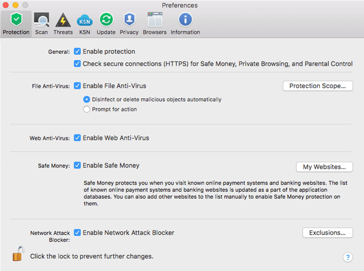
Task: Select Disinfect or delete malicious objects automatically
Action: (x=87, y=99)
